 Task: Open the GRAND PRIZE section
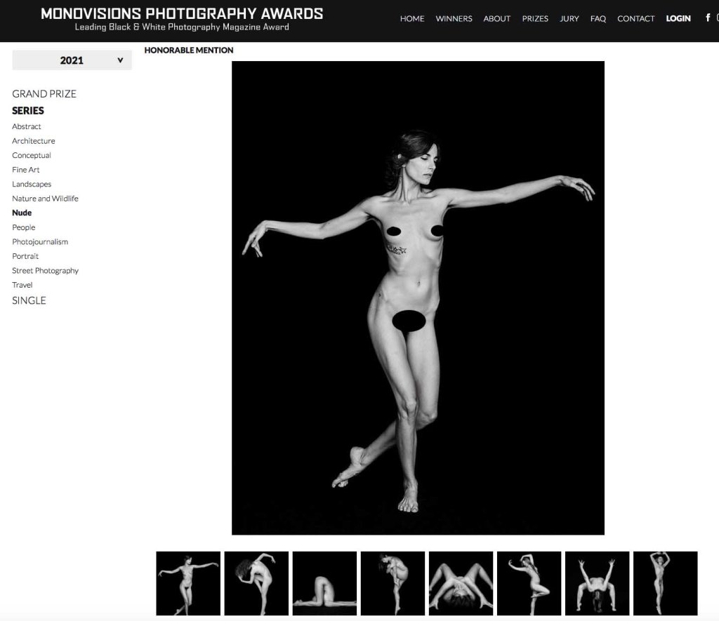pyautogui.click(x=44, y=94)
